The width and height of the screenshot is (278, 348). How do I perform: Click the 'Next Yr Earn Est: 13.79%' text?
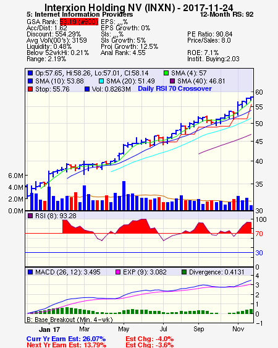click(66, 345)
